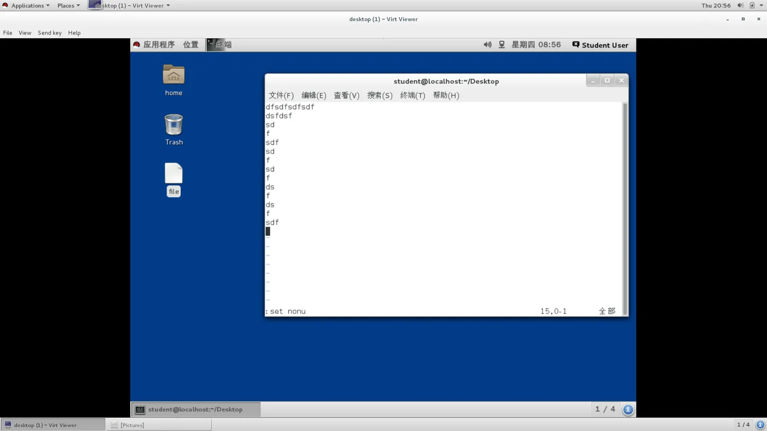Click the guest volume speaker icon
This screenshot has width=767, height=431.
pyautogui.click(x=488, y=45)
